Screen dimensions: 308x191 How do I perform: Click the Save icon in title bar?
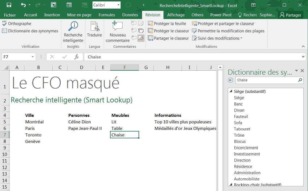[x=9, y=5]
